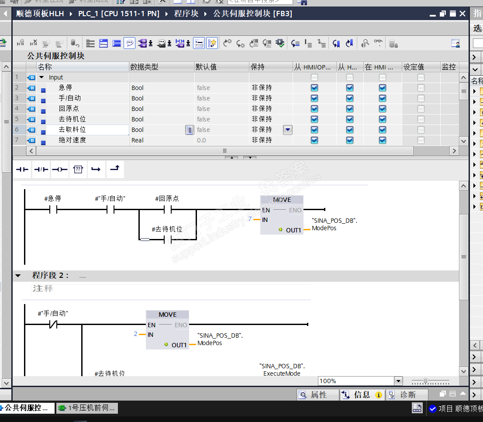Click 程序块 in the breadcrumb path
Viewport: 483px width, 422px height.
(x=186, y=14)
